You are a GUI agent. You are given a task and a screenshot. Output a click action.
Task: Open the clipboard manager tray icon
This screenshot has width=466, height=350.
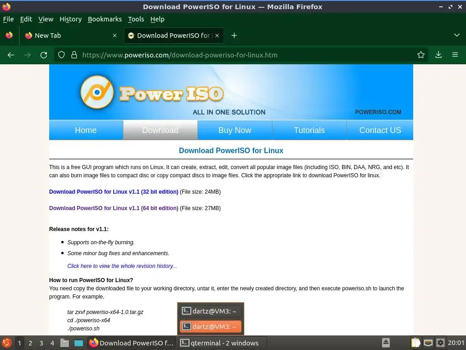[416, 343]
